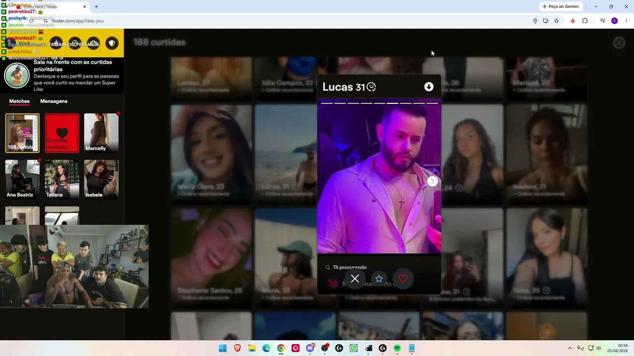Open Discord from the taskbar
Viewport: 634px width, 356px height.
coord(311,348)
